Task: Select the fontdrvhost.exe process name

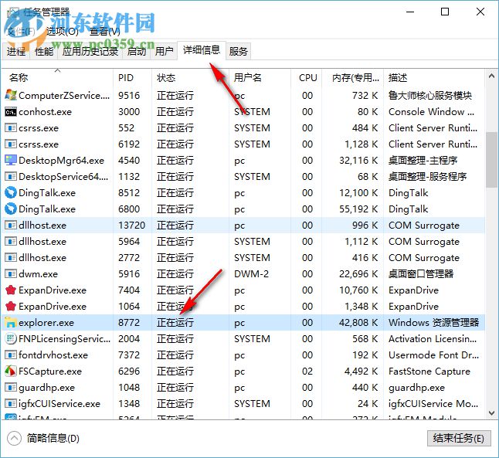Action: [x=53, y=355]
